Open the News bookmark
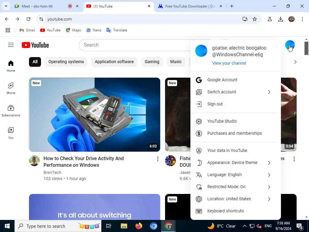The image size is (309, 232). [x=94, y=30]
